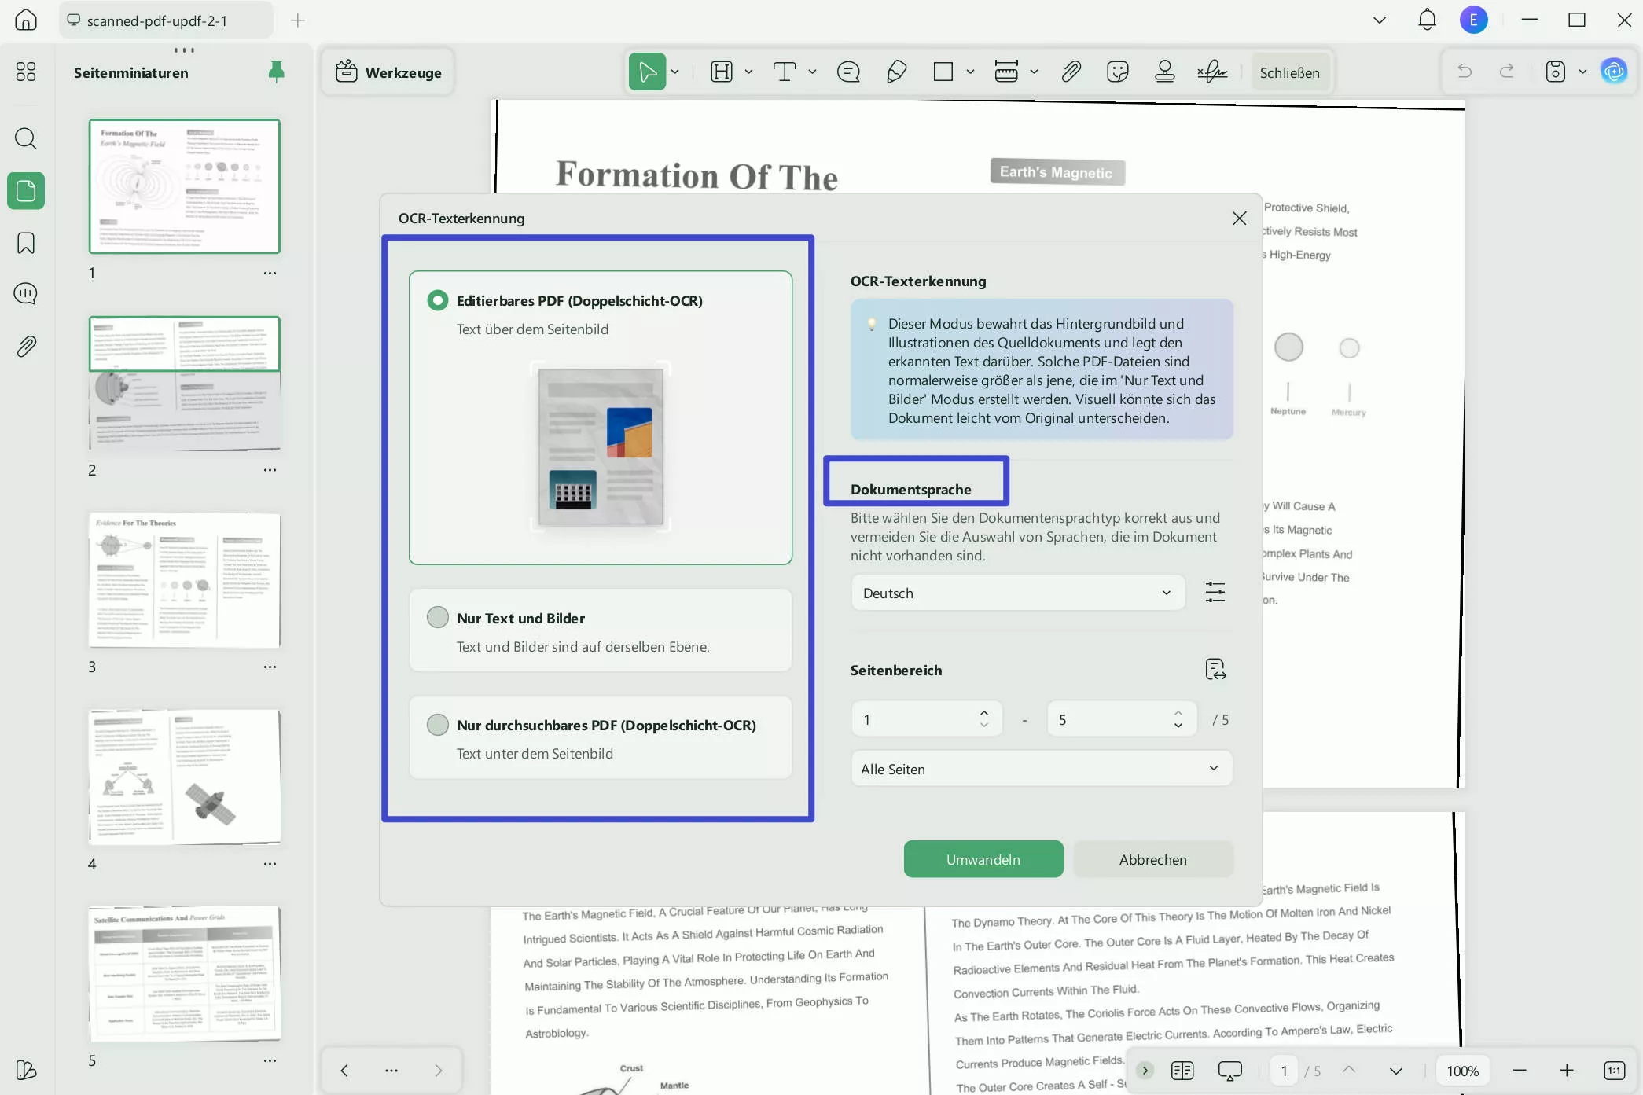Open the Bookmarks panel
The height and width of the screenshot is (1095, 1643).
(25, 244)
